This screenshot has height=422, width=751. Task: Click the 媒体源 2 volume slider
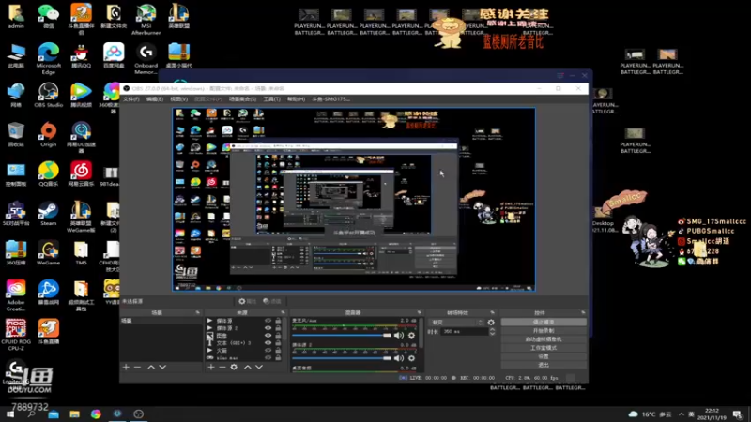pos(342,358)
